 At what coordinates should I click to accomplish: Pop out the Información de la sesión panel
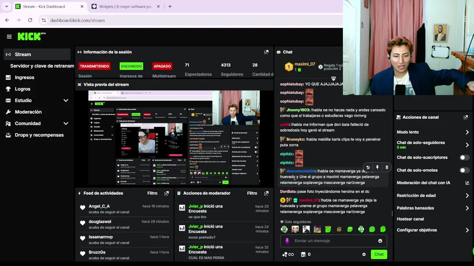[266, 52]
